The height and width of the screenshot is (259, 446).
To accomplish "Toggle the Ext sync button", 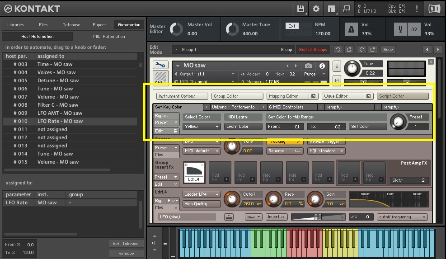I will (292, 26).
